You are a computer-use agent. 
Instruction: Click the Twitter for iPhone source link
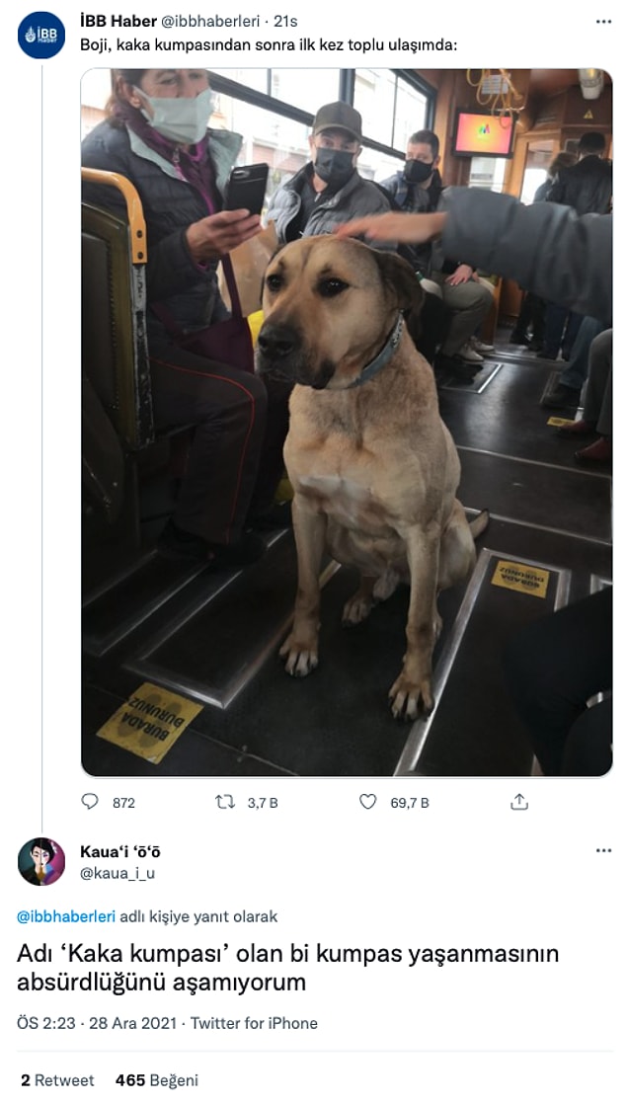coord(254,1023)
